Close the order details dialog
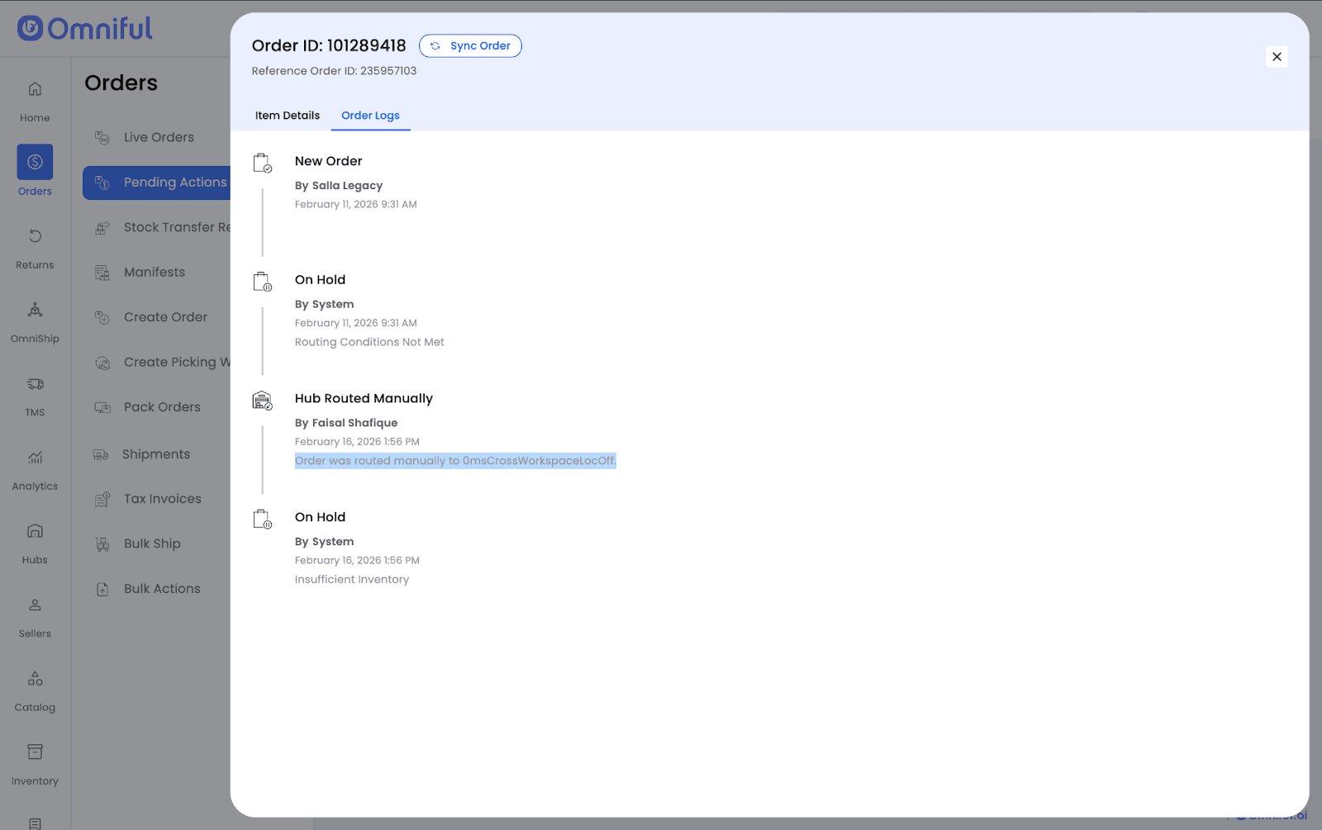1322x830 pixels. point(1277,57)
